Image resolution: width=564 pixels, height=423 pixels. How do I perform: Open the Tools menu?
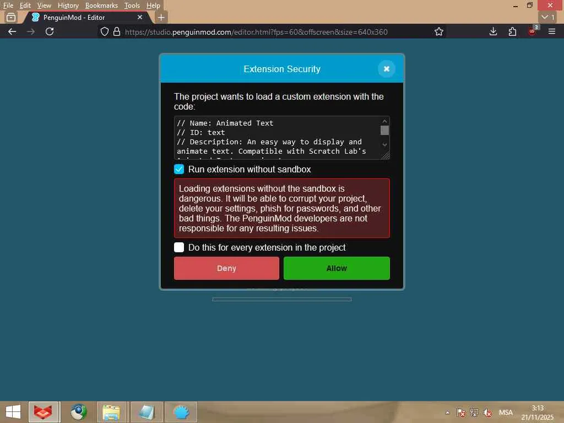click(x=132, y=6)
